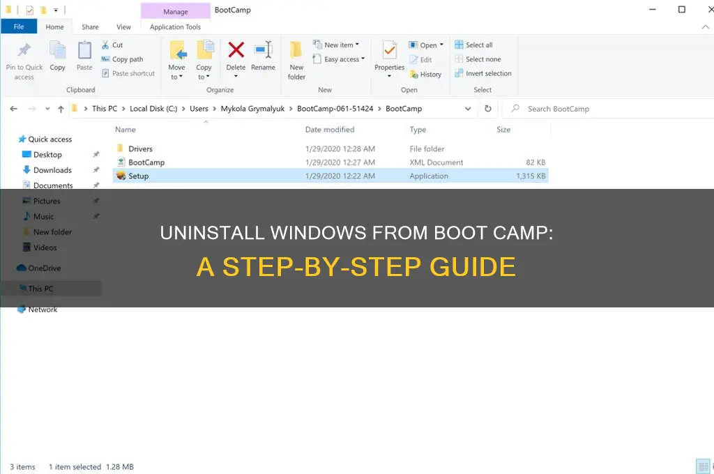Expand the Easy access dropdown
The height and width of the screenshot is (474, 714).
pos(363,59)
